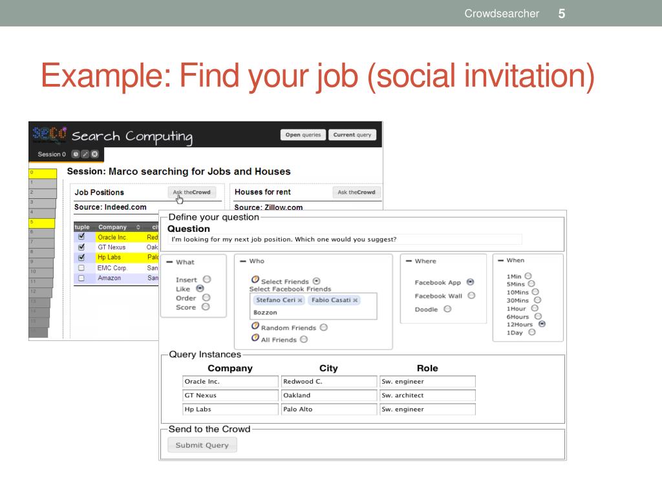The width and height of the screenshot is (662, 496).
Task: Click the Facebook friends input showing Bozzon
Action: (x=314, y=306)
